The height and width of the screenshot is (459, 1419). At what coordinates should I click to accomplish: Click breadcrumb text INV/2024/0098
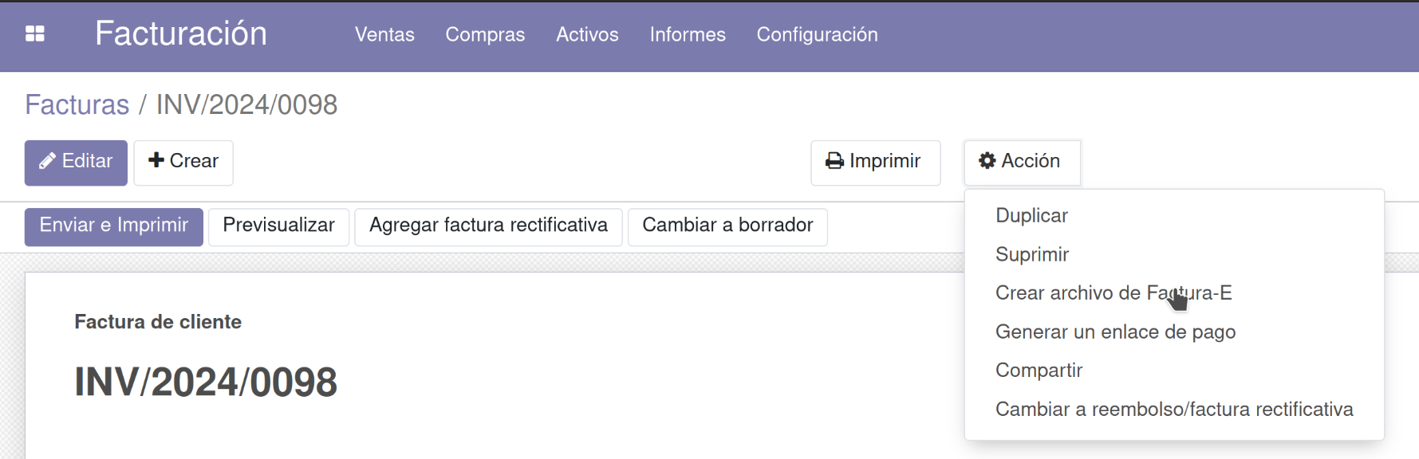[x=246, y=104]
